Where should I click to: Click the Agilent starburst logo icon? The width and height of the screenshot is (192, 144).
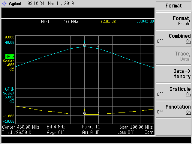coord(5,3)
